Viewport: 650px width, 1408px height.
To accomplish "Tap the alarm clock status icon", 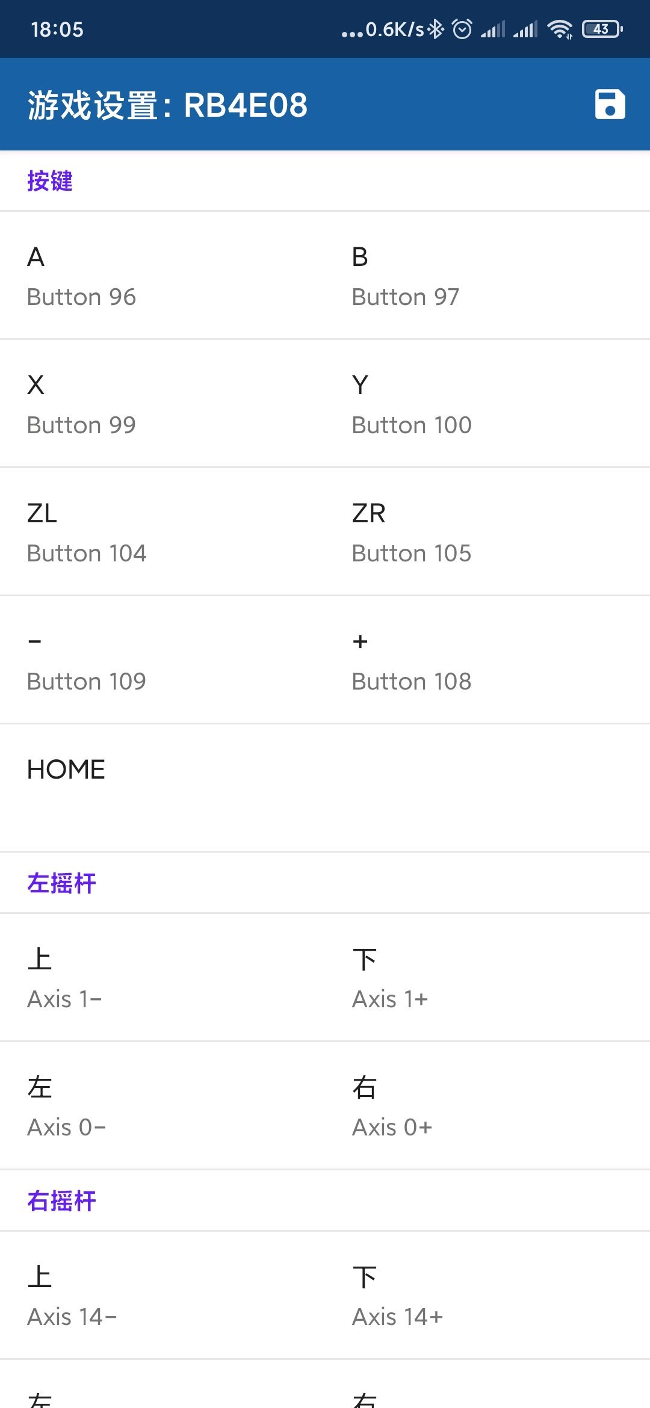I will [x=462, y=29].
